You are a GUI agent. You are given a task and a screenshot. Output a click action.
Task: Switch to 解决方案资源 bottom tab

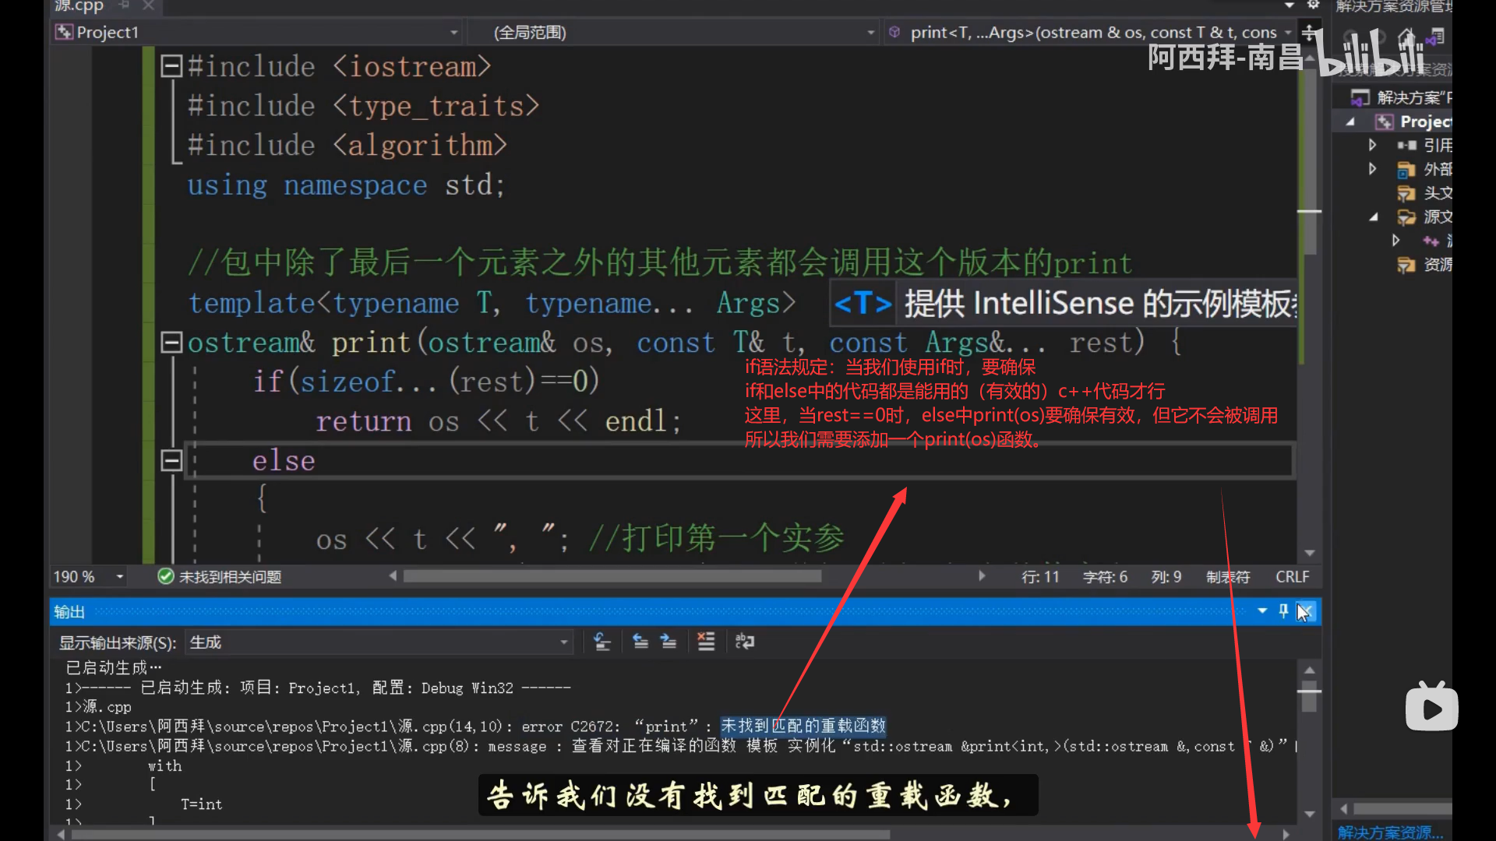[x=1389, y=832]
